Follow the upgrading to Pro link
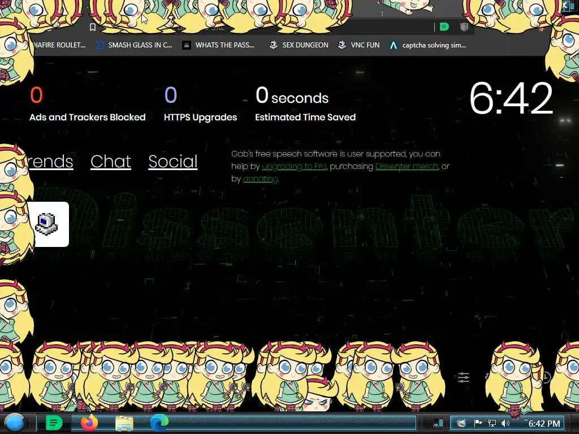 pyautogui.click(x=294, y=167)
